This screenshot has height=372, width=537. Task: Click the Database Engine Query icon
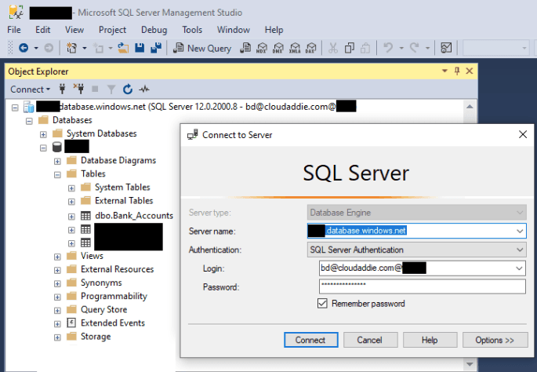pos(245,48)
